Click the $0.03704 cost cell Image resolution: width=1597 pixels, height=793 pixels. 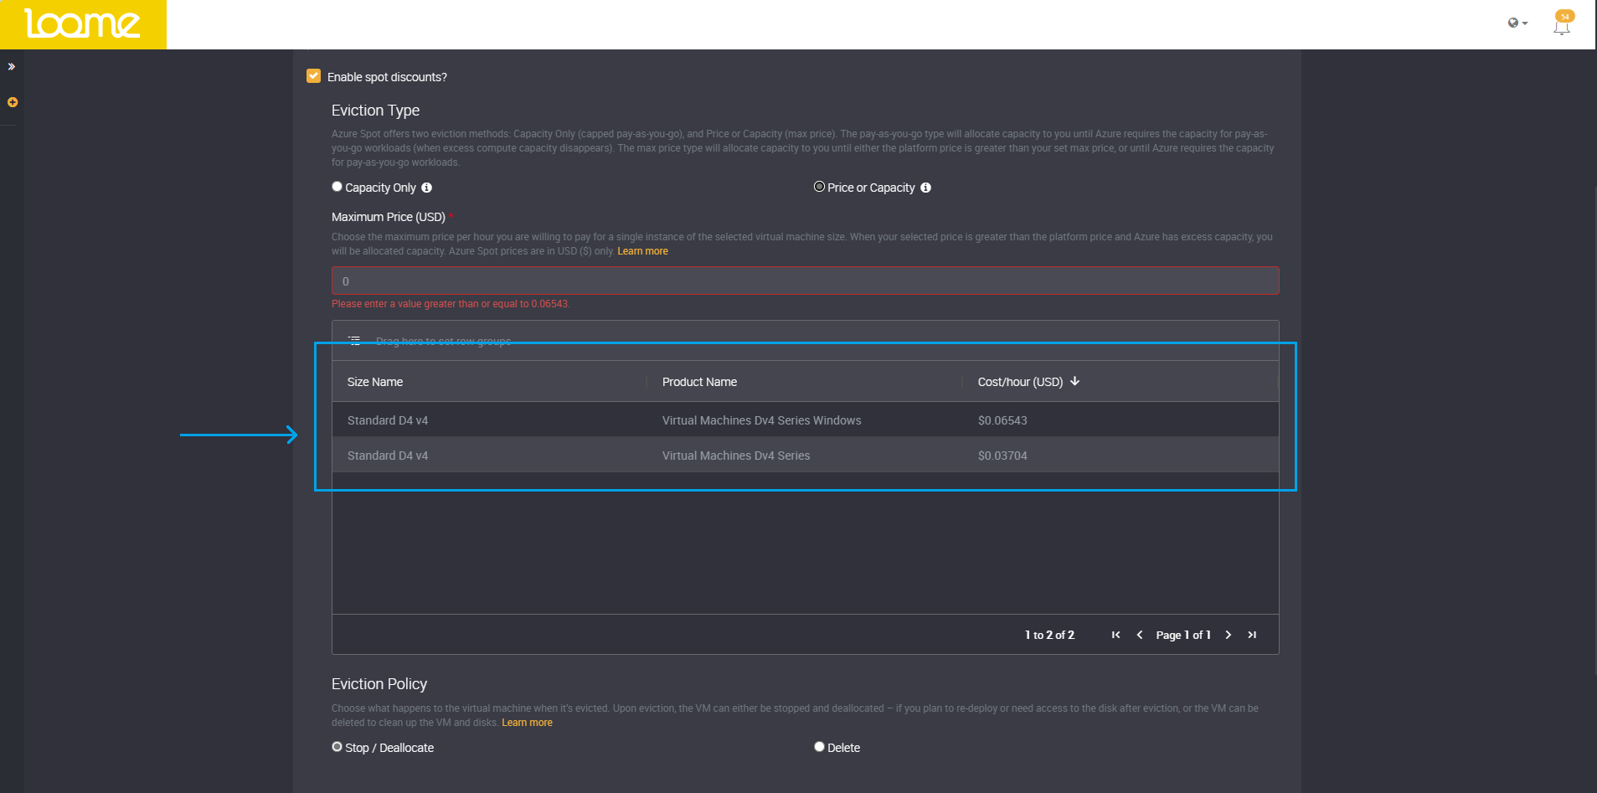(x=1002, y=456)
